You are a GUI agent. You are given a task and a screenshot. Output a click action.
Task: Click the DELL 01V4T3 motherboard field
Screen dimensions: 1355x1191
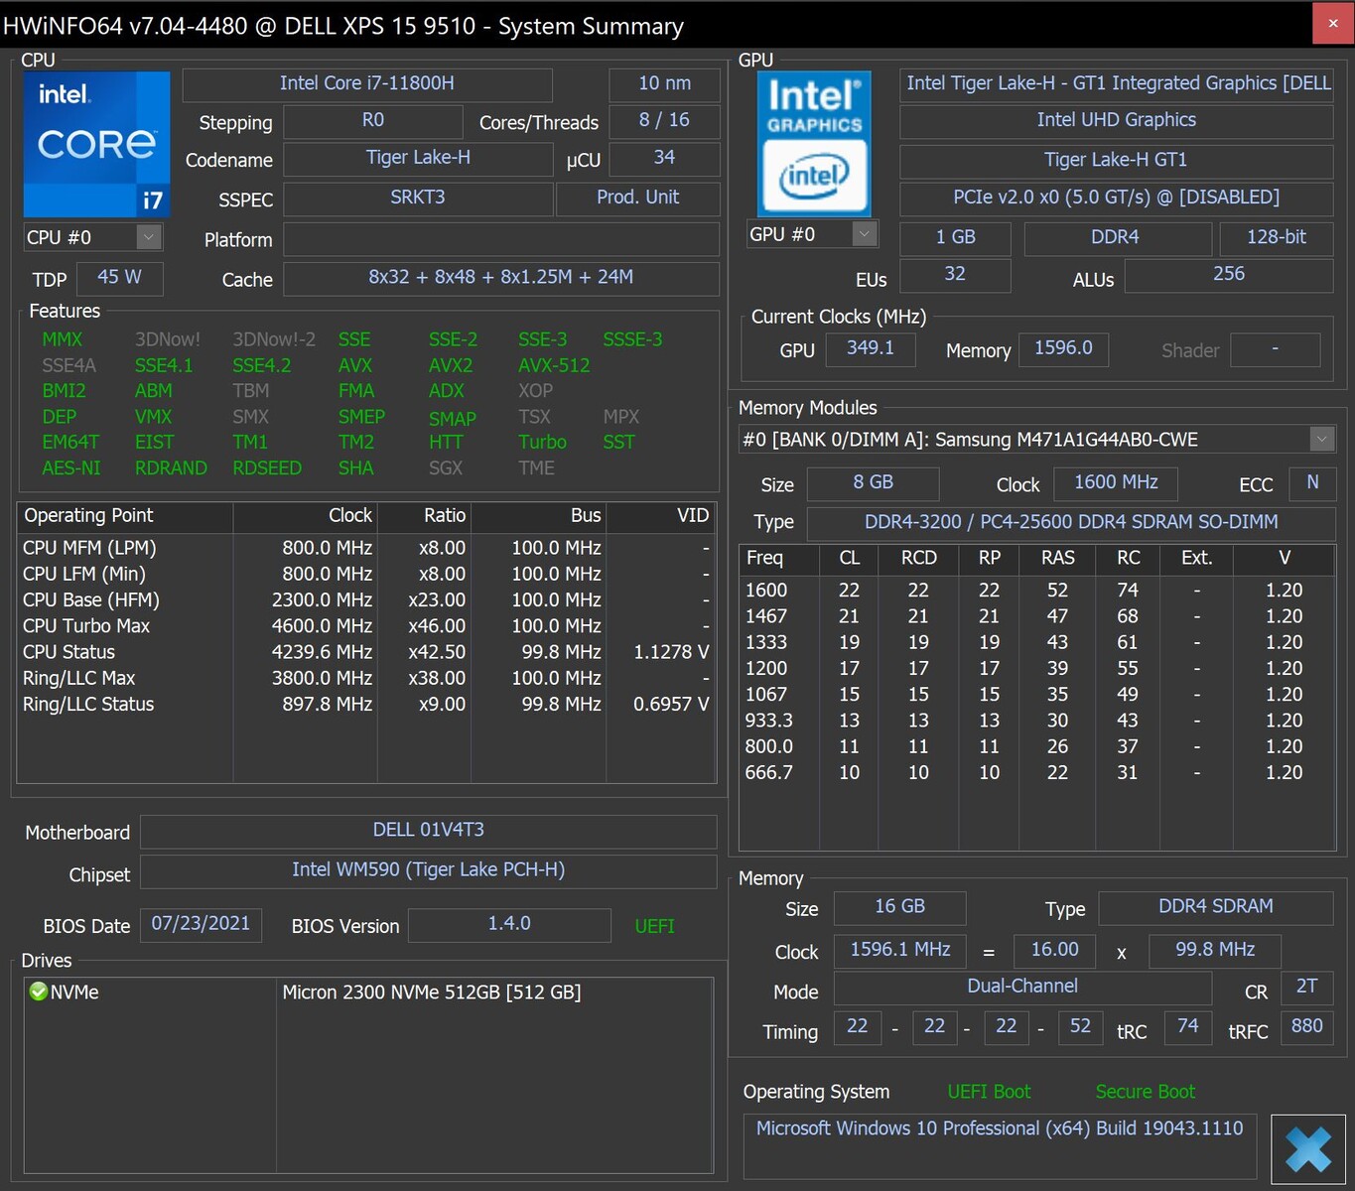[428, 831]
